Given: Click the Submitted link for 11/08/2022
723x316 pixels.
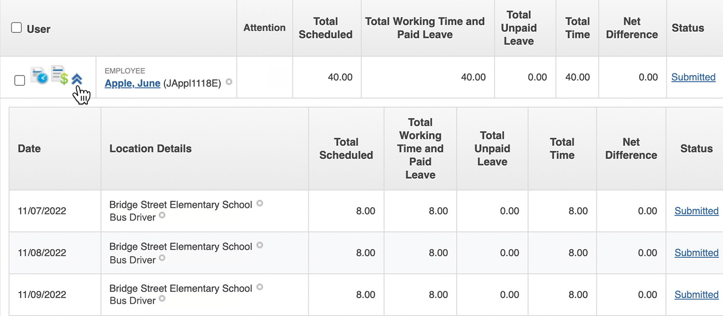Looking at the screenshot, I should [696, 253].
